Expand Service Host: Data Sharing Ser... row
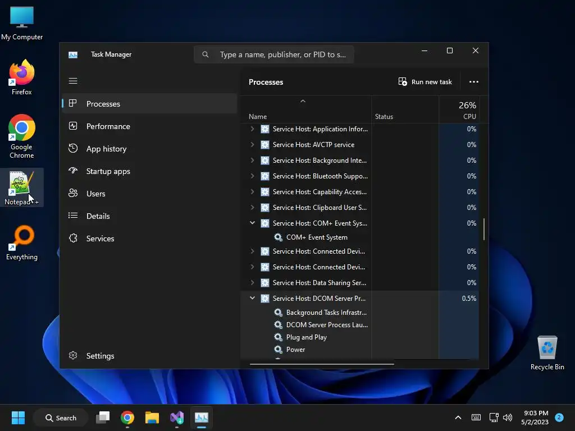Viewport: 575px width, 431px height. (x=252, y=283)
